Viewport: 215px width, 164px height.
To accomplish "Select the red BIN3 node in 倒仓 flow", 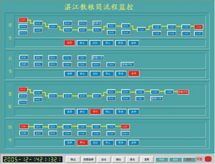I will click(x=24, y=127).
